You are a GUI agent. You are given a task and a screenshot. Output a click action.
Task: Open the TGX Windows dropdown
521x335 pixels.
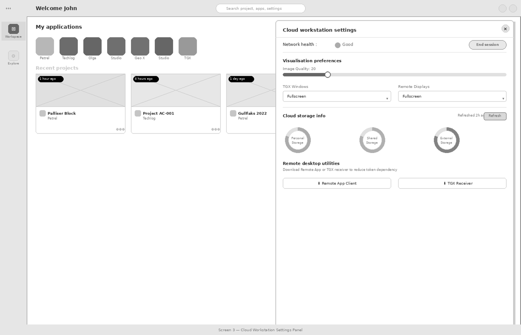(x=337, y=96)
